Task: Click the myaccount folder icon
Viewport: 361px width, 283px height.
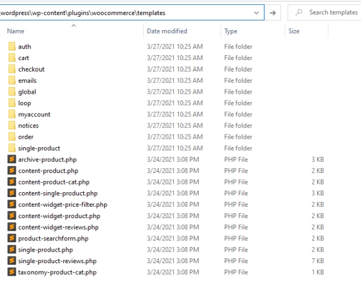Action: [12, 114]
